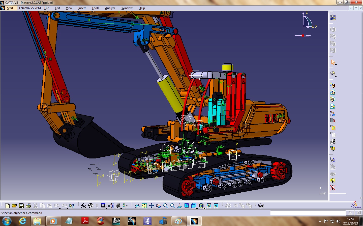
Task: Open the Tools menu
Action: pos(95,8)
